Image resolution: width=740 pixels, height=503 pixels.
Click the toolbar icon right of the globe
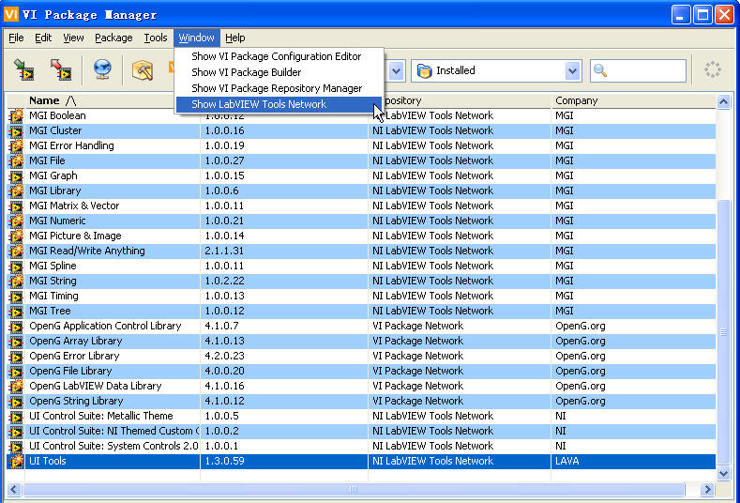coord(143,70)
